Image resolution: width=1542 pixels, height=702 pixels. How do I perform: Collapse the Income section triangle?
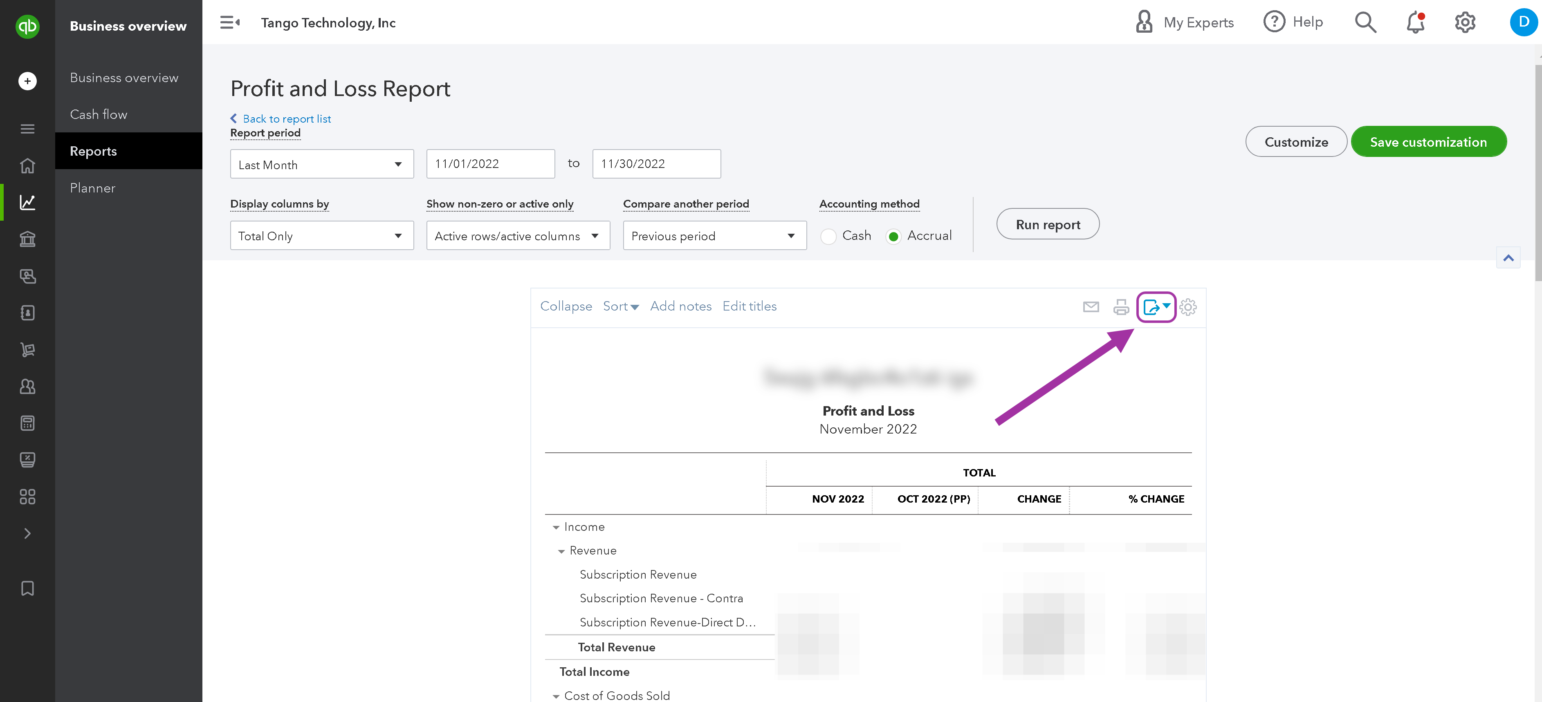[x=556, y=528]
